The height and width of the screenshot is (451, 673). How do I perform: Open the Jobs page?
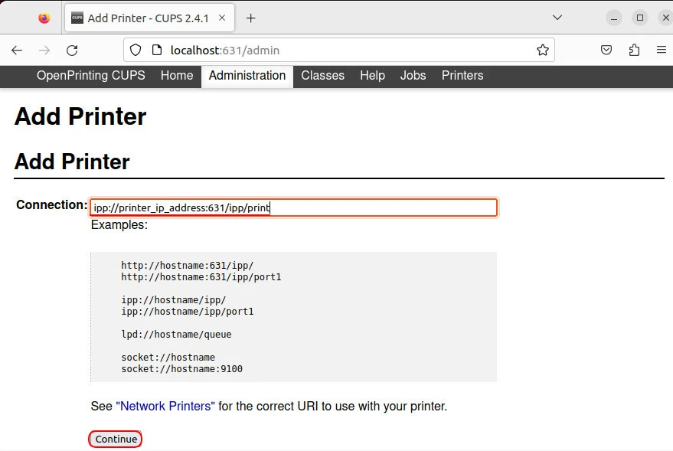[413, 76]
